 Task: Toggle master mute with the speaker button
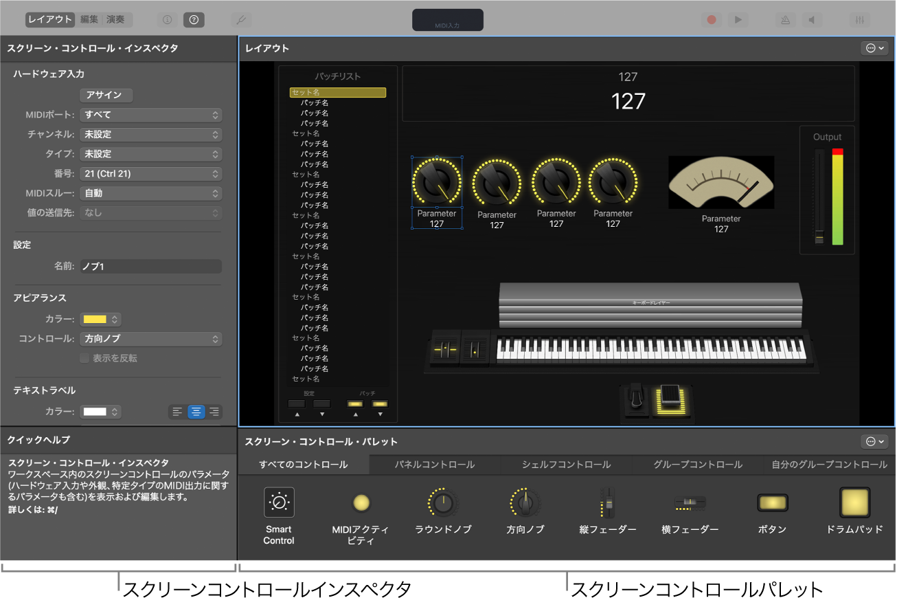813,19
